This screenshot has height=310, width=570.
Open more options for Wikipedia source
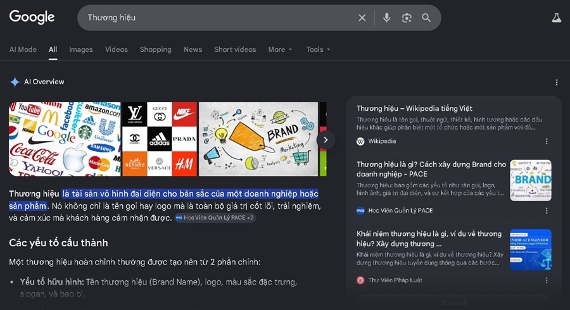point(547,141)
